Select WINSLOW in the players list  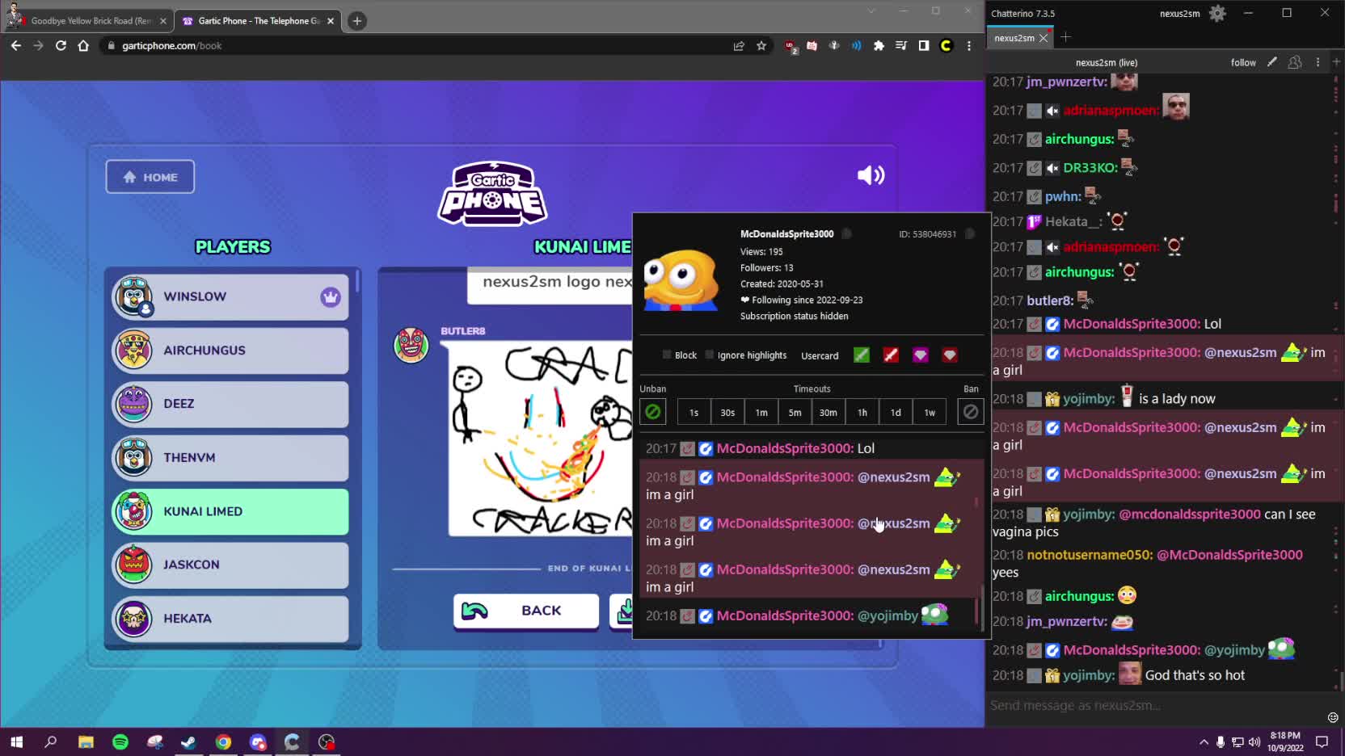tap(230, 296)
